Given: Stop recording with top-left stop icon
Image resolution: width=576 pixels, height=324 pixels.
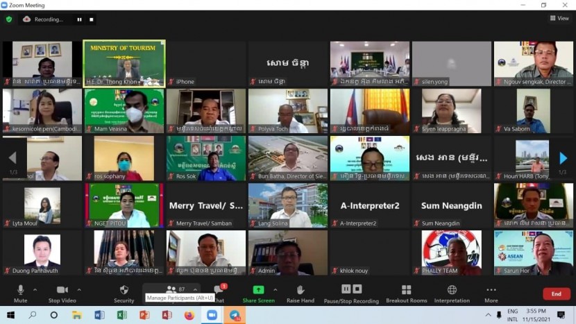Looking at the screenshot, I should pos(92,19).
